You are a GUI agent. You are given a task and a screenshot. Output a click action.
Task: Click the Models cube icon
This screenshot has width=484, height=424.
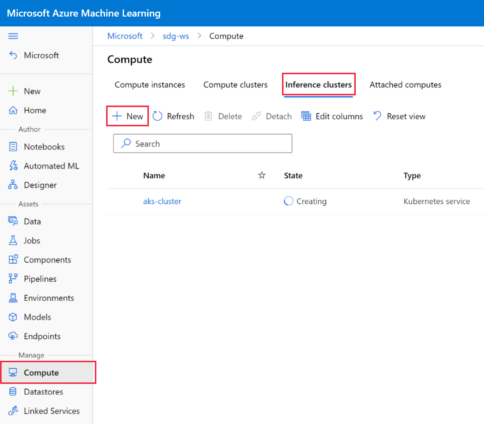click(x=13, y=317)
